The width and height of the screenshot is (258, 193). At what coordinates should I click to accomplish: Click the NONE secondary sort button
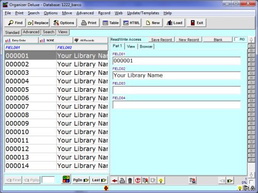pyautogui.click(x=56, y=40)
